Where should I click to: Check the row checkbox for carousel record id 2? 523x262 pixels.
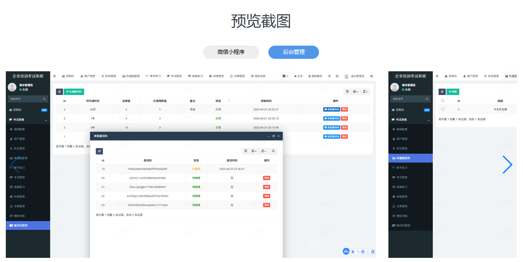coord(443,109)
